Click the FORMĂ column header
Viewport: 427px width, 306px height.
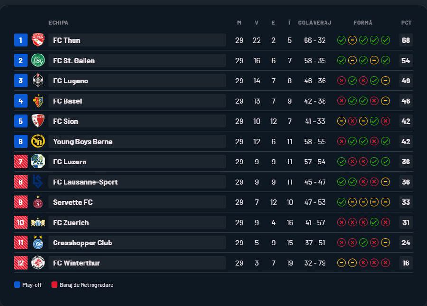[x=363, y=23]
